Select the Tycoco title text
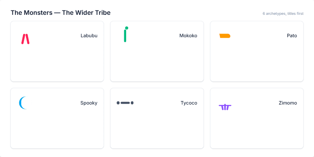This screenshot has width=314, height=157. tap(189, 103)
